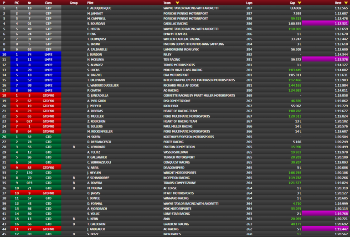Viewport: 350px width, 237px height.
Task: Open the Team column filter arrow
Action: (177, 3)
